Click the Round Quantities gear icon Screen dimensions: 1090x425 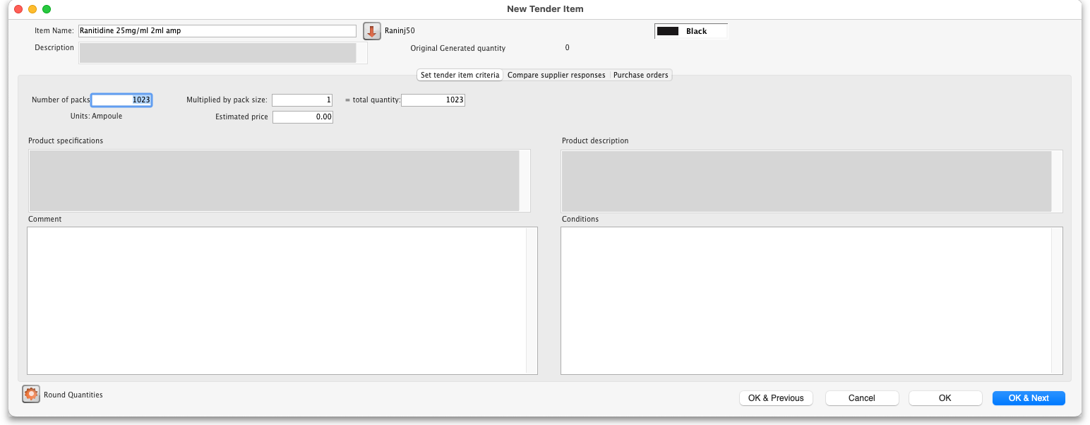click(x=31, y=395)
